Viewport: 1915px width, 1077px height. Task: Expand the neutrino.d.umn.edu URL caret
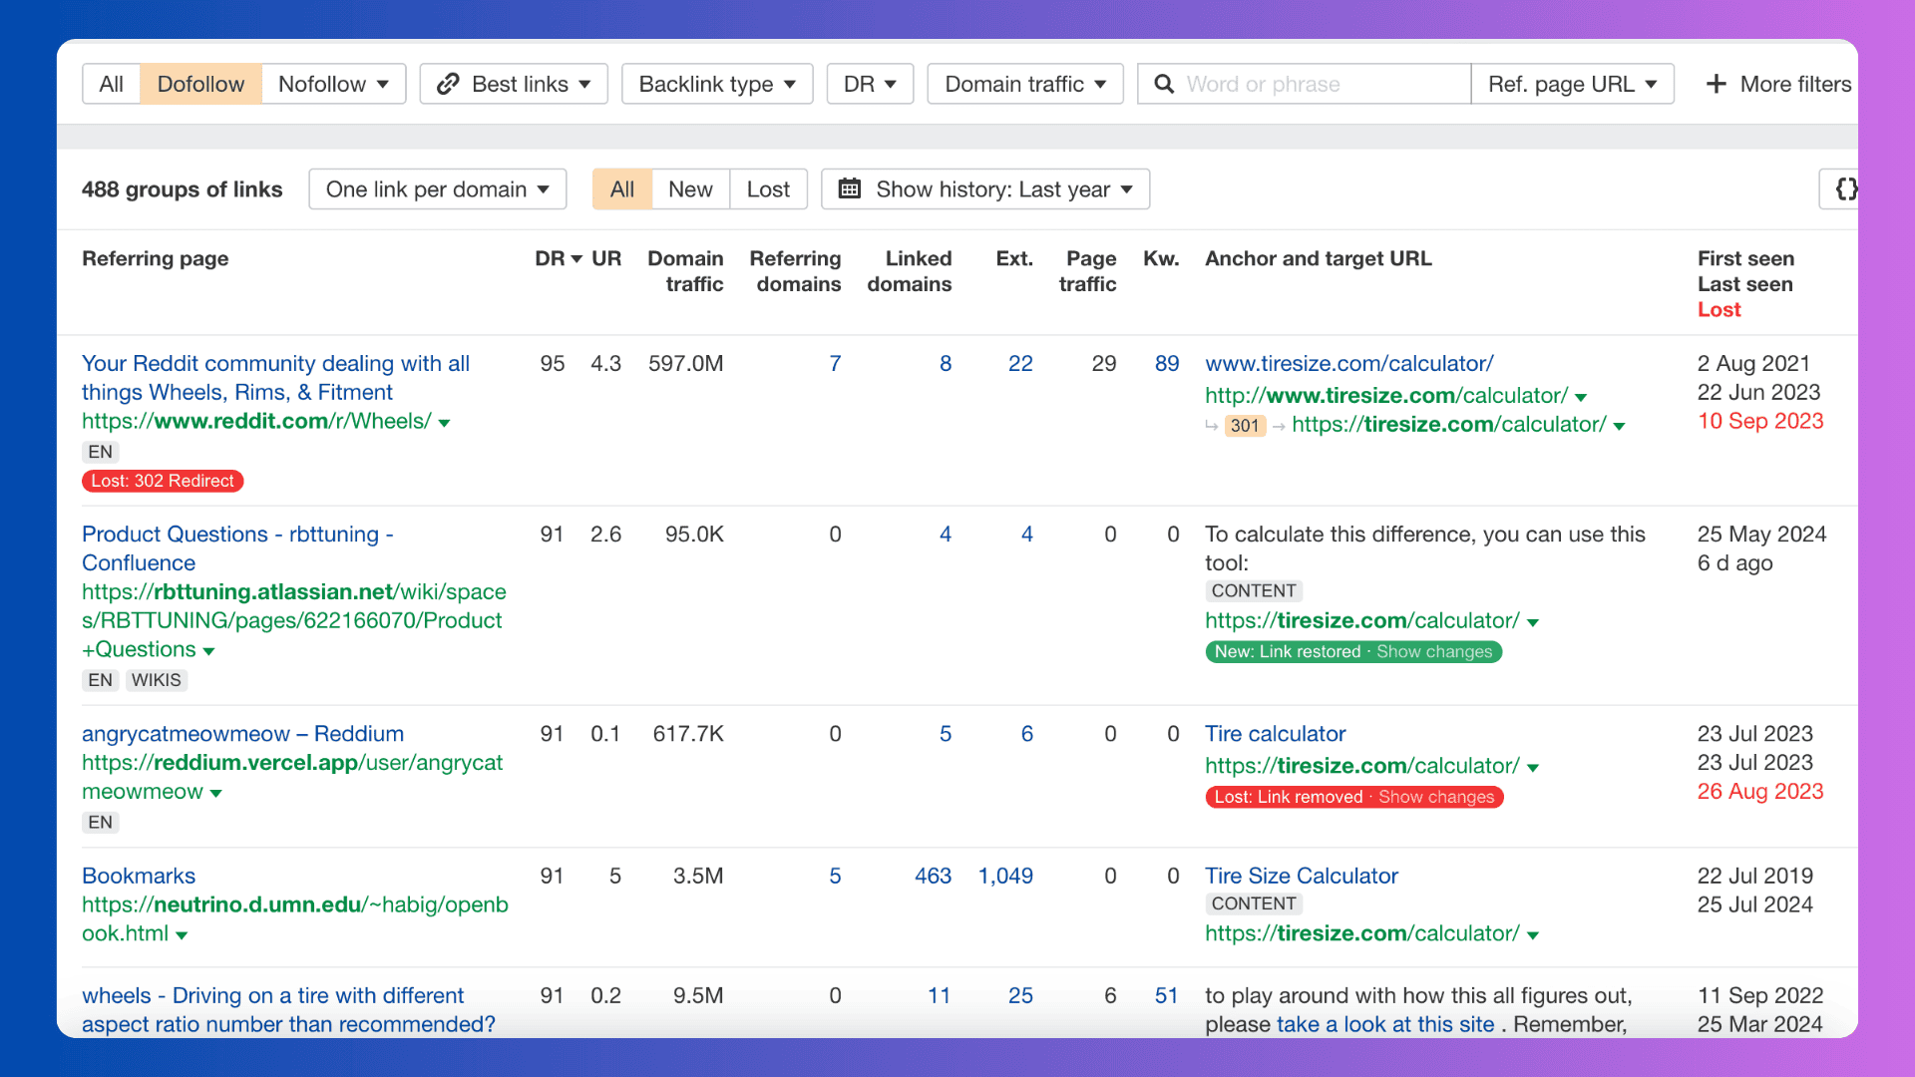click(x=182, y=935)
